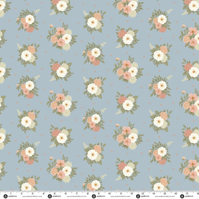Click the ruler number 1

point(10,194)
